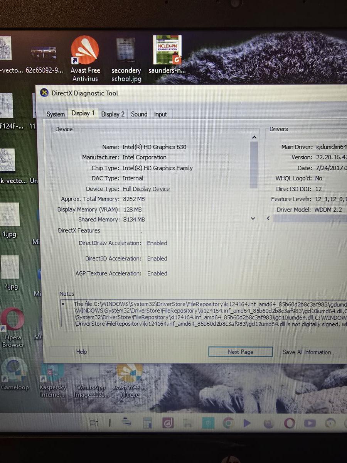Go to the Sound tab
The image size is (347, 463).
pyautogui.click(x=139, y=114)
